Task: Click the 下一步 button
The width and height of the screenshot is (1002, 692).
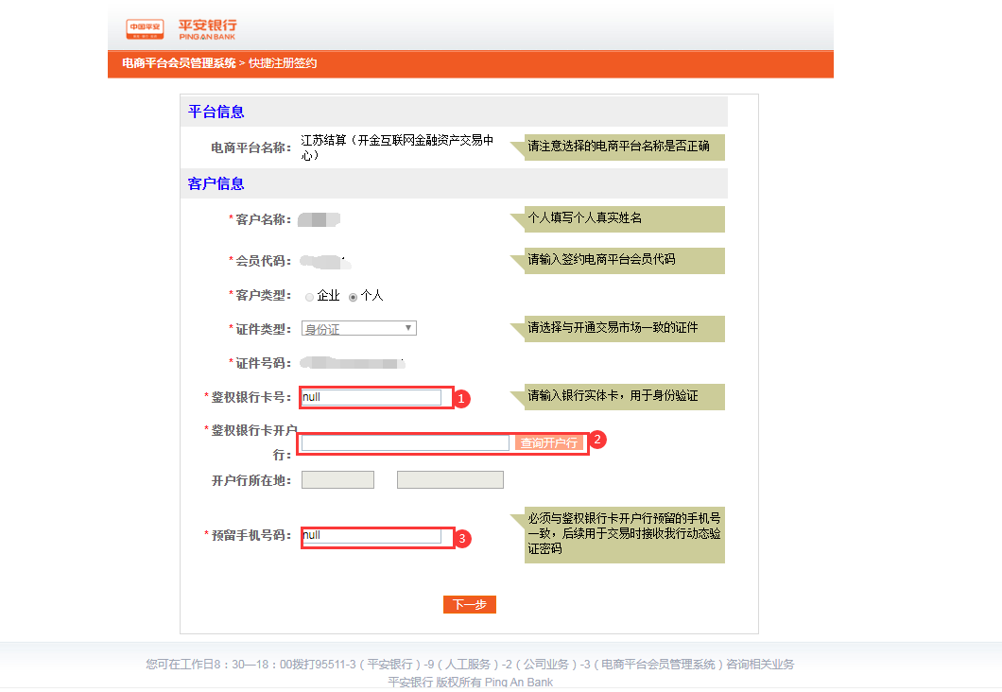Action: [x=470, y=604]
